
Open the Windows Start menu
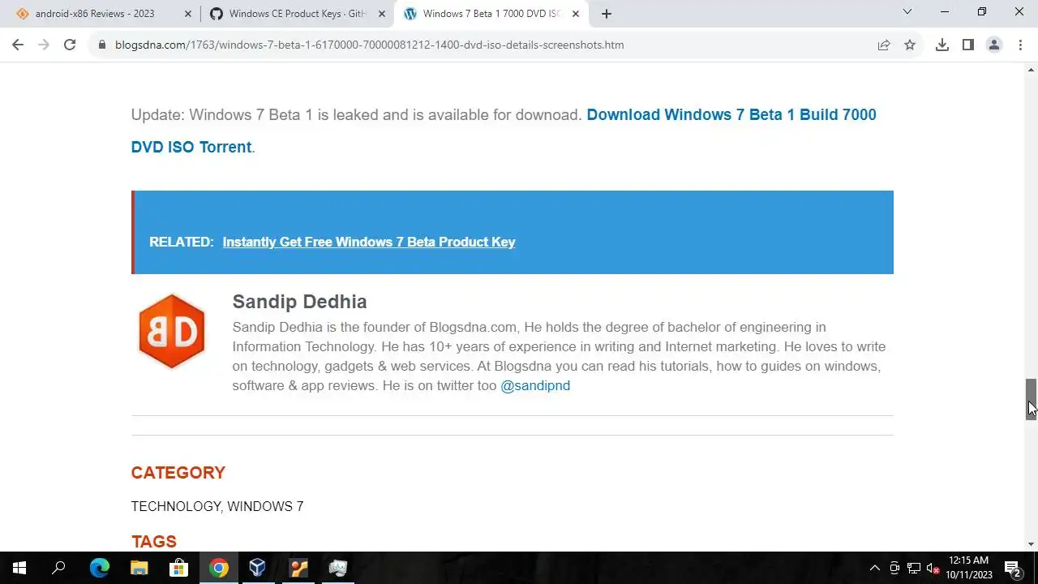[x=19, y=568]
